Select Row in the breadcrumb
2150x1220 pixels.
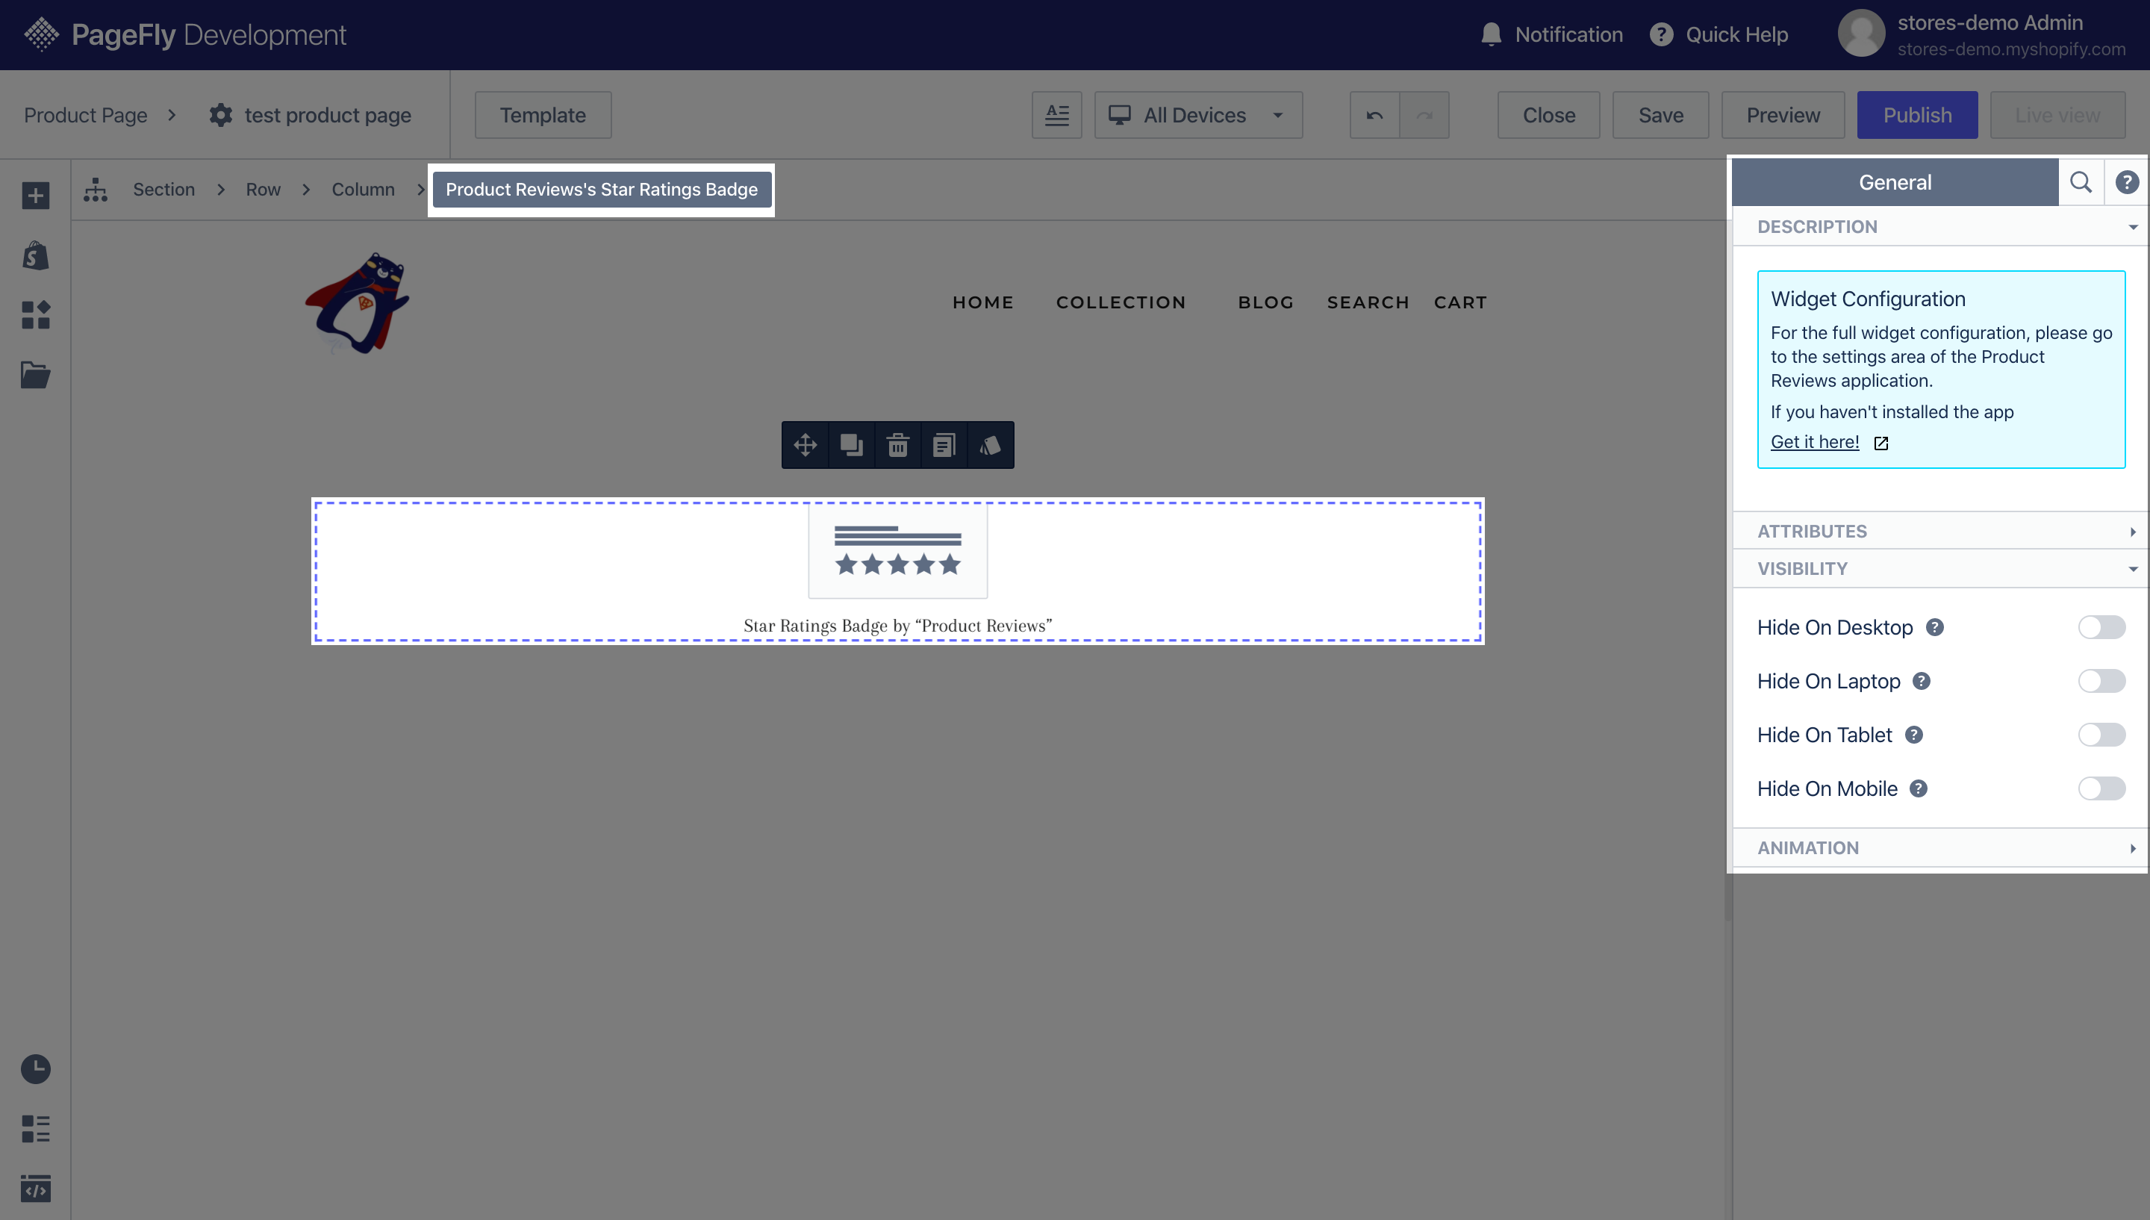pyautogui.click(x=263, y=190)
